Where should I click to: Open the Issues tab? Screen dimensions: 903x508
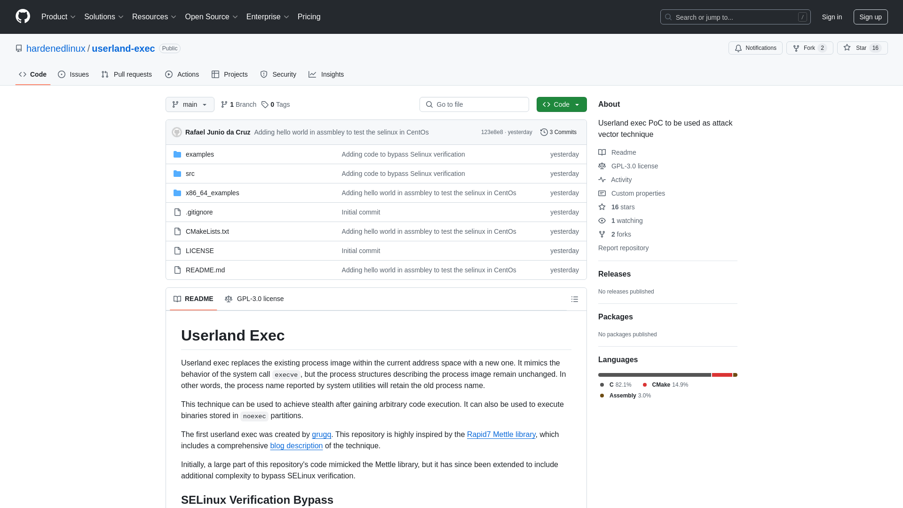[73, 74]
